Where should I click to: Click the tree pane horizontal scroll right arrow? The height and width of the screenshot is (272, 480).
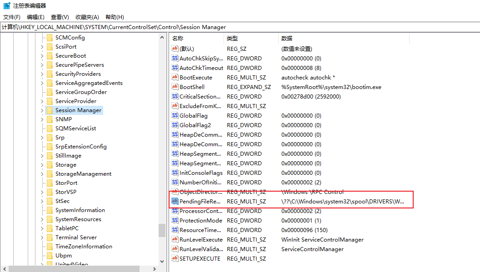[154, 269]
